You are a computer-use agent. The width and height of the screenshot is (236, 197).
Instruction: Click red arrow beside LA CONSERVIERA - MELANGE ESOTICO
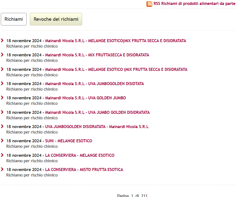click(2, 155)
